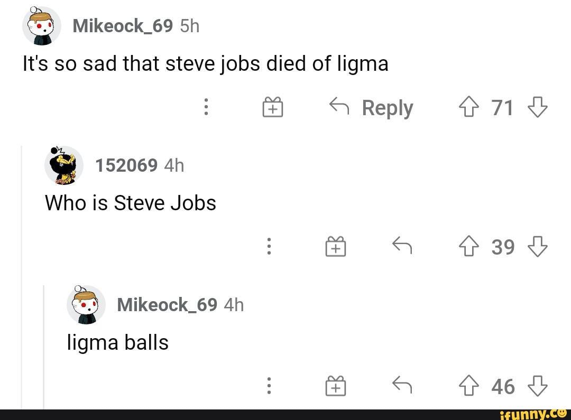Upvote the steve jobs ligma comment
571x420 pixels.
click(469, 107)
